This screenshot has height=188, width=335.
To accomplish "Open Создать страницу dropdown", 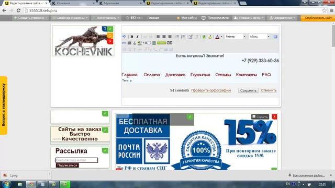I will coord(30,18).
